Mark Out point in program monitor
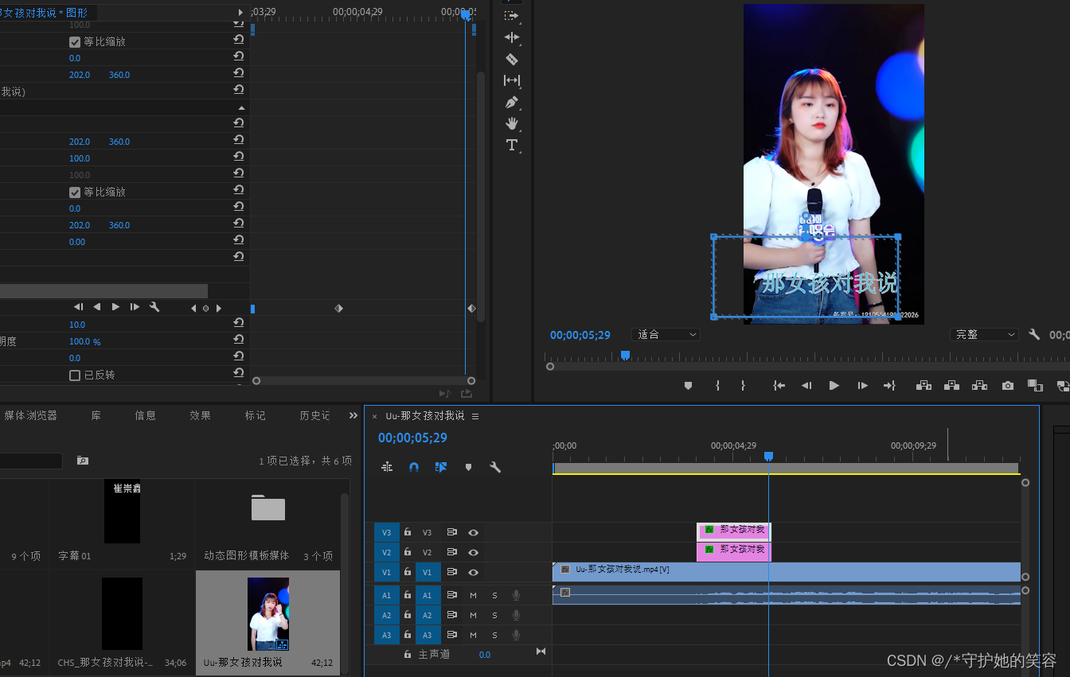 [x=743, y=385]
